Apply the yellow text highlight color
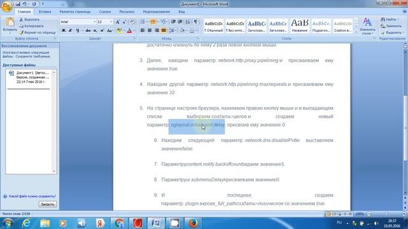The width and height of the screenshot is (408, 229). coord(119,31)
